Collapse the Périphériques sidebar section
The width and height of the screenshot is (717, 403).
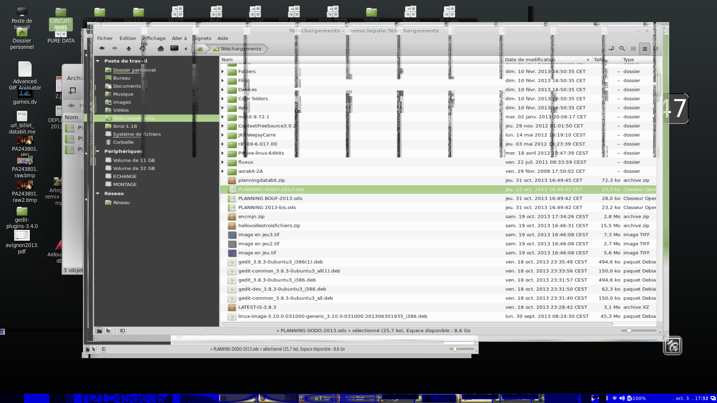click(x=98, y=151)
